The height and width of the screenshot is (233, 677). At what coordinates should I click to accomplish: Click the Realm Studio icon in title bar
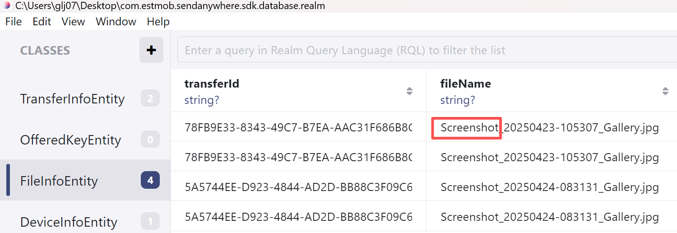[x=6, y=6]
